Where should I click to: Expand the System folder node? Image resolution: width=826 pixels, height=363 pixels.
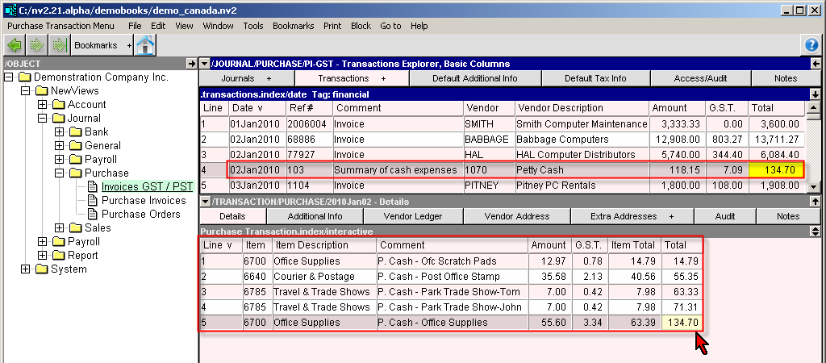pos(26,269)
